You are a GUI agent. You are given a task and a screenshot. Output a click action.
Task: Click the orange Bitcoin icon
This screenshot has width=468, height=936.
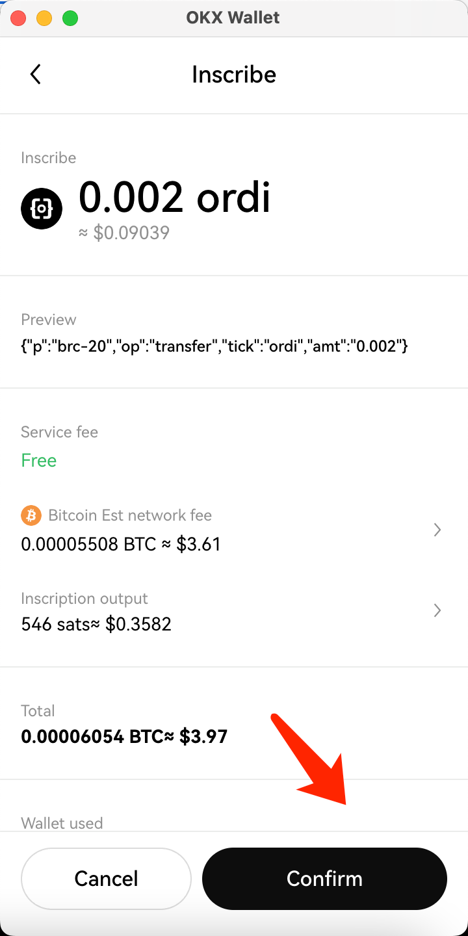click(31, 515)
